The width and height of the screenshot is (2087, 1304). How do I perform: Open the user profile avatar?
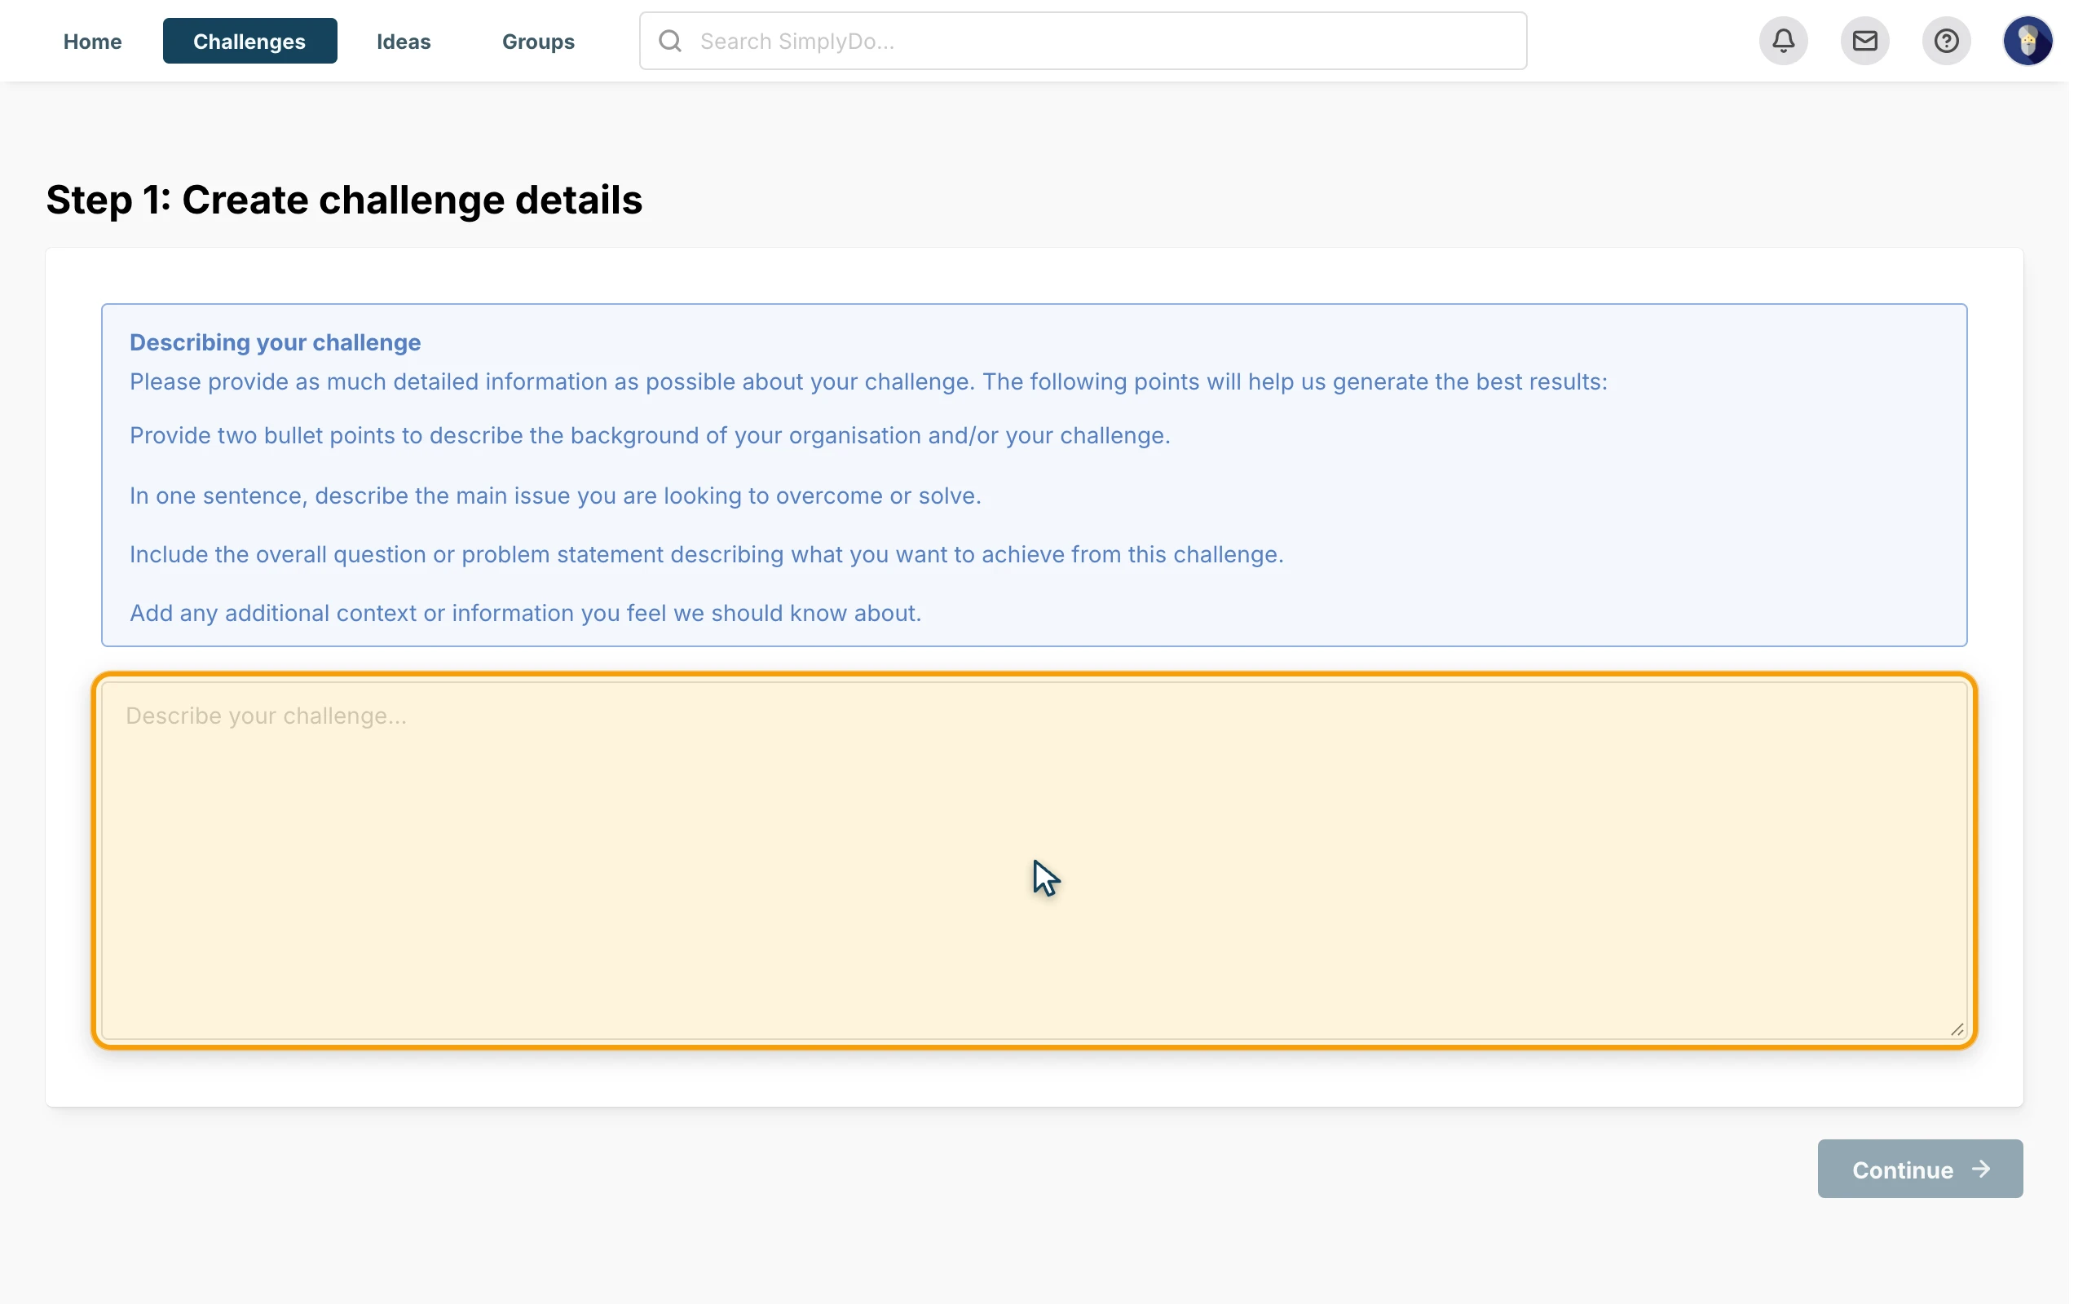pos(2027,41)
